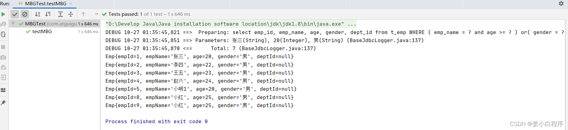Collapse the MBGTest tree node

tap(13, 24)
